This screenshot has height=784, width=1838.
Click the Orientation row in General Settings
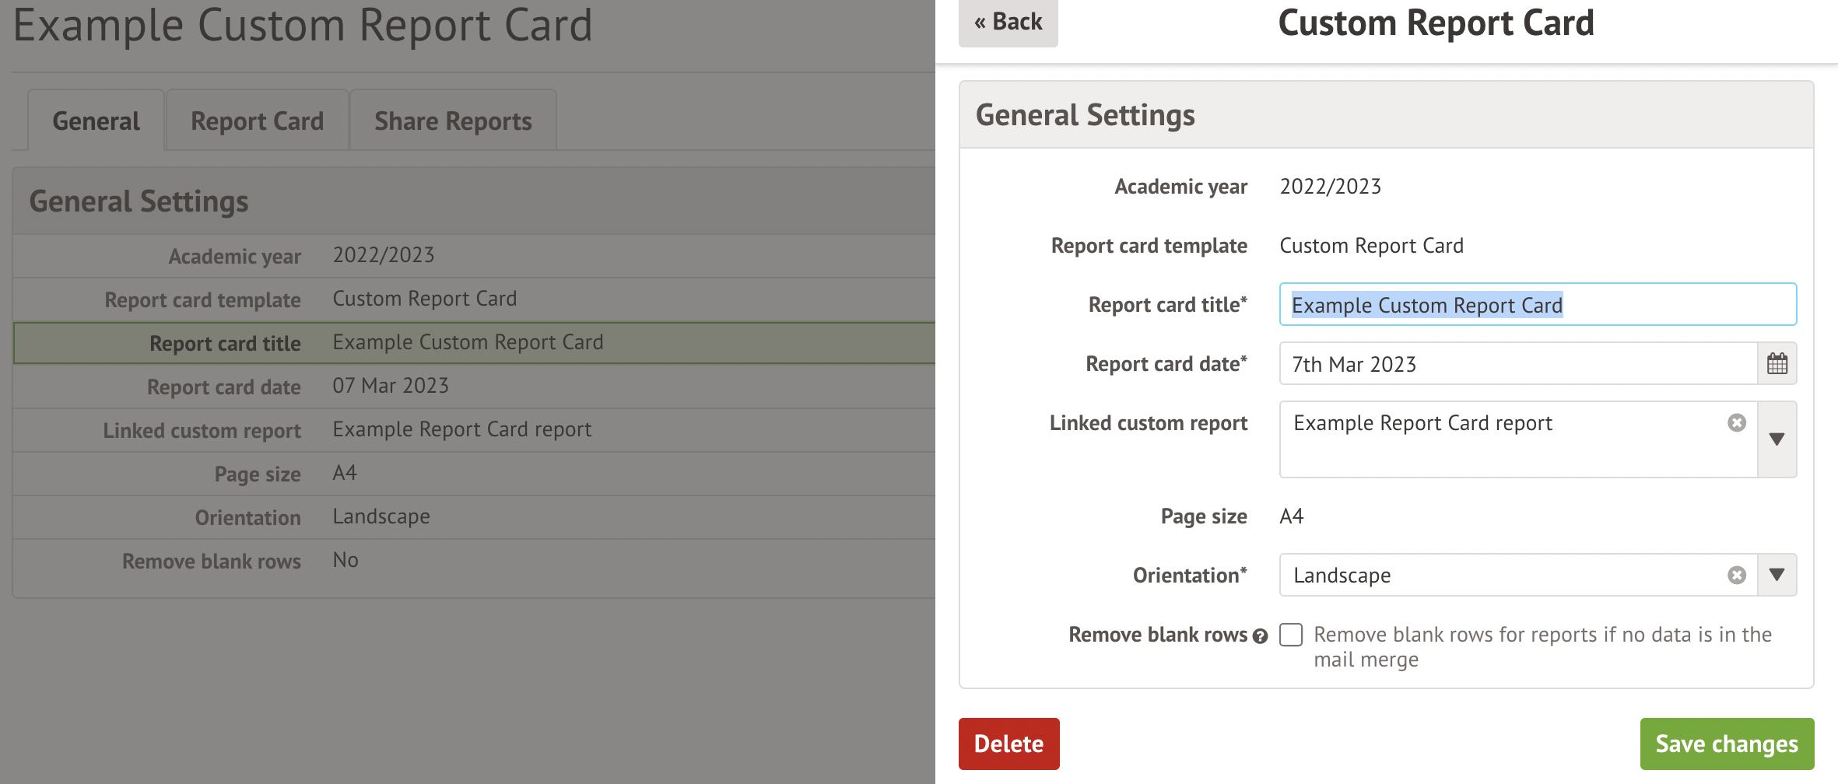click(473, 517)
